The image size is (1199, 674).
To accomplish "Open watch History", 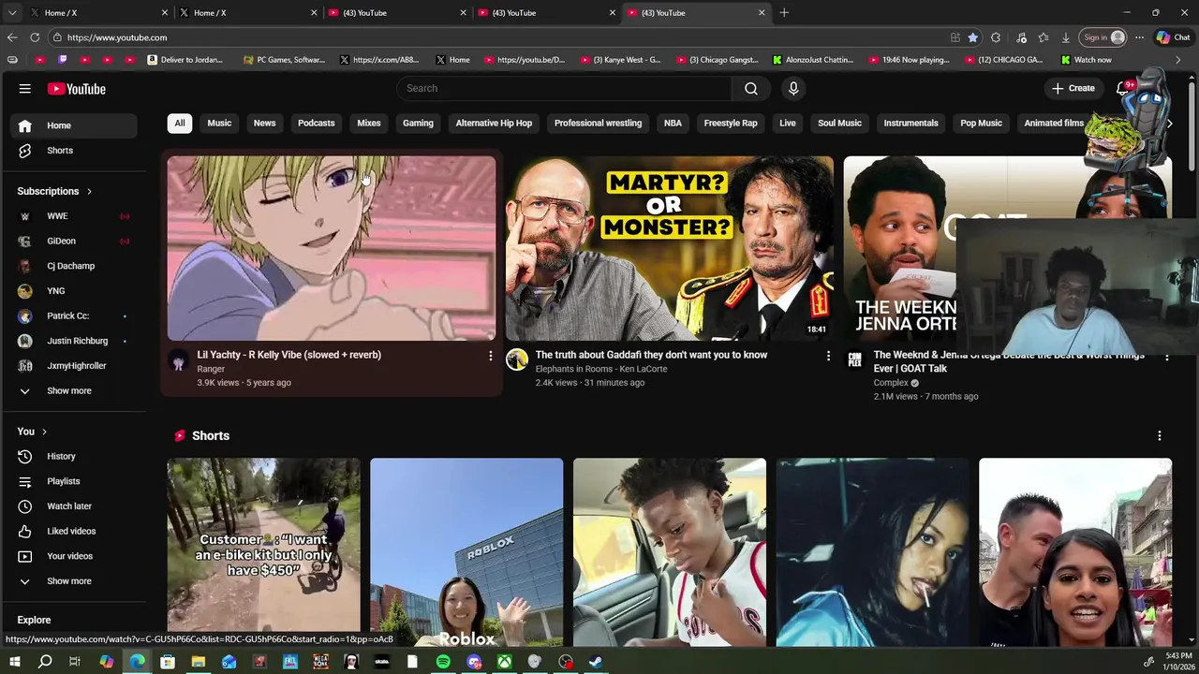I will point(71,456).
